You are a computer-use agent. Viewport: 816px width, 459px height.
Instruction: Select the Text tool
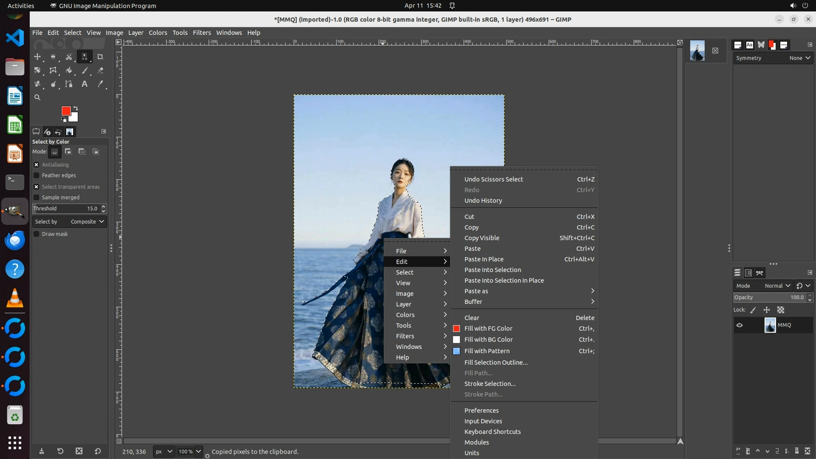click(x=85, y=84)
